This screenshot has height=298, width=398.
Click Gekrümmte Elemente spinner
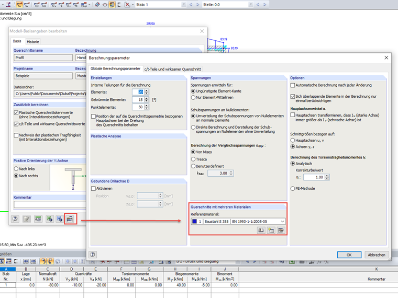(x=147, y=99)
